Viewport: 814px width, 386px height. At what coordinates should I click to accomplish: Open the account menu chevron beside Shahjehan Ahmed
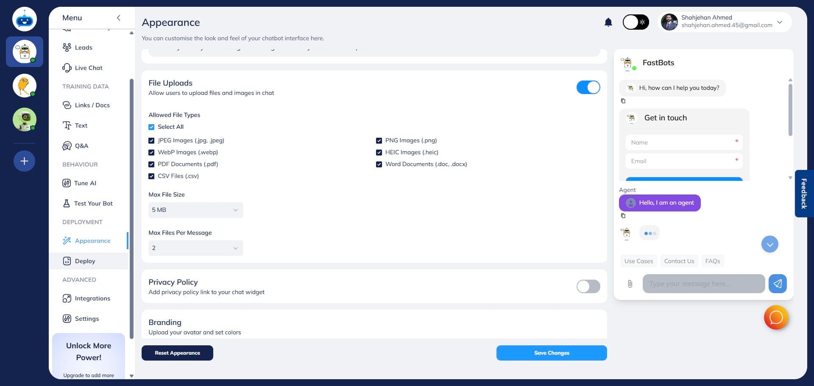780,22
